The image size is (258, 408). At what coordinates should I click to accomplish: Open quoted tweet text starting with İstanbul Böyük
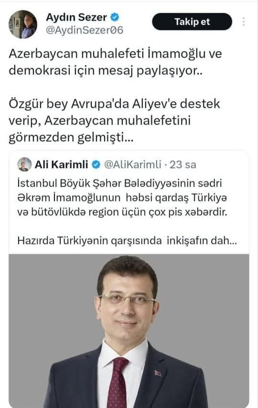click(122, 198)
